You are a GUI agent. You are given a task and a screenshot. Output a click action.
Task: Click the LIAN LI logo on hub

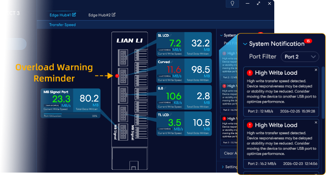coord(130,41)
